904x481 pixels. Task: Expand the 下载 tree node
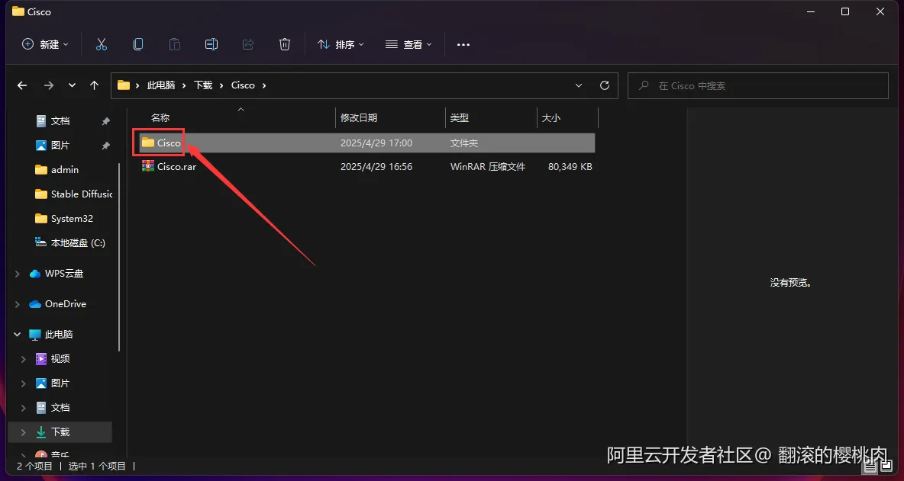[24, 432]
